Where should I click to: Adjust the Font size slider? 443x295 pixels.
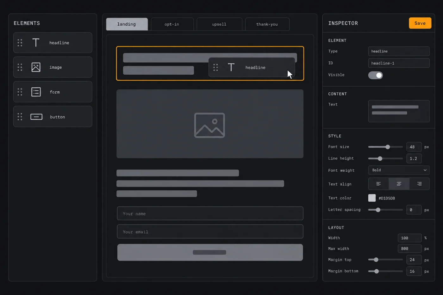click(x=385, y=147)
